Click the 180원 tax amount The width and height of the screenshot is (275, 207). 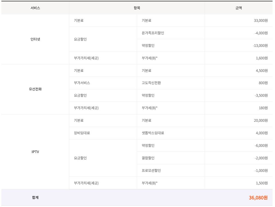click(263, 108)
